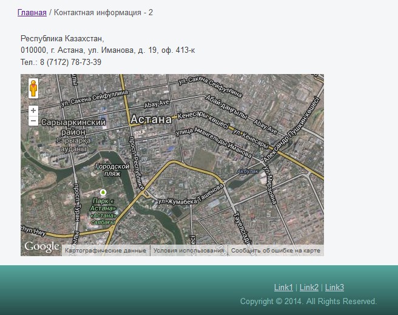Open Link3 in the footer
The height and width of the screenshot is (315, 398).
pos(334,287)
